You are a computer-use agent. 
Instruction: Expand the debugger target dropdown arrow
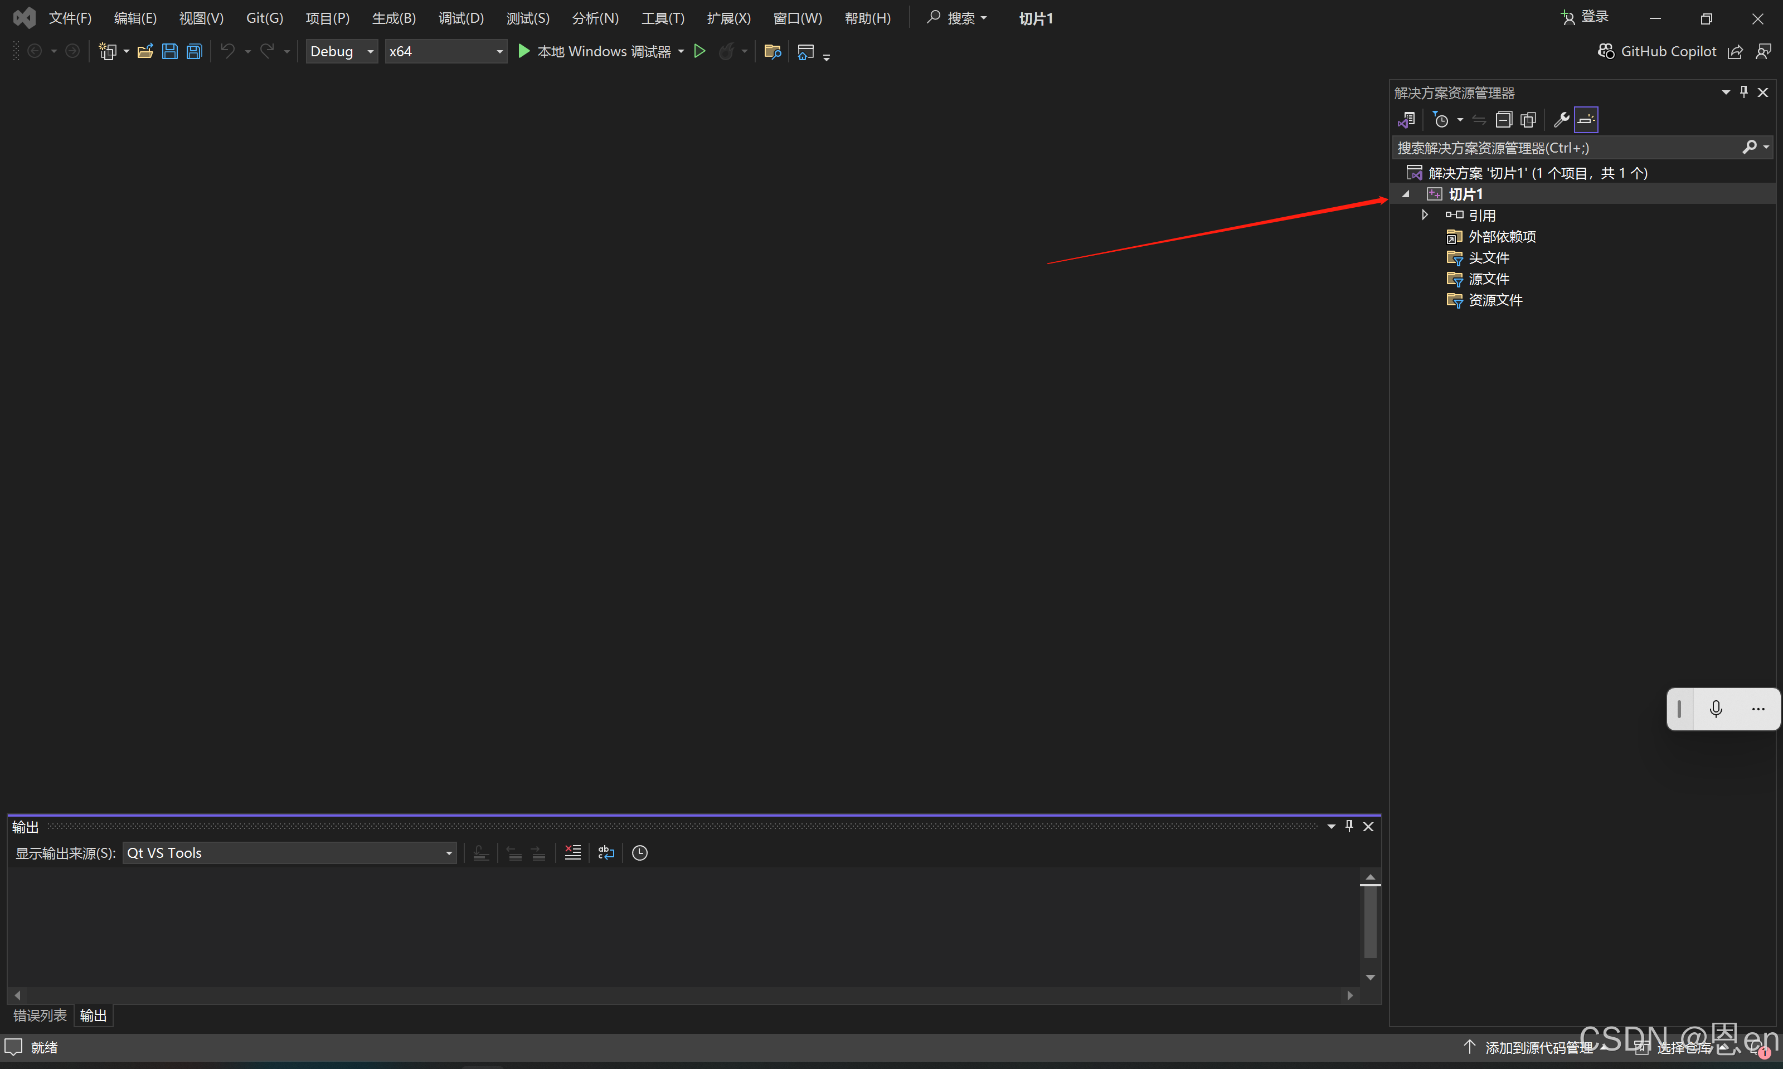[681, 51]
